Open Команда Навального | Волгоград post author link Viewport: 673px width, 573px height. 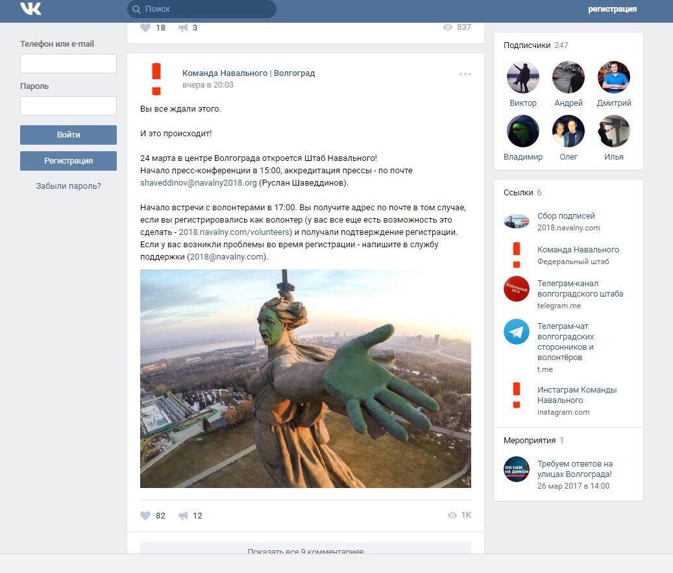point(249,73)
